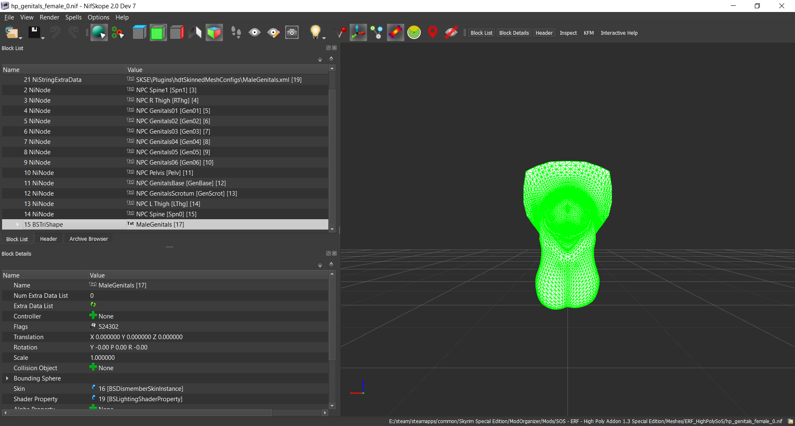Toggle the eye visibility icon
The width and height of the screenshot is (795, 426).
[x=255, y=32]
